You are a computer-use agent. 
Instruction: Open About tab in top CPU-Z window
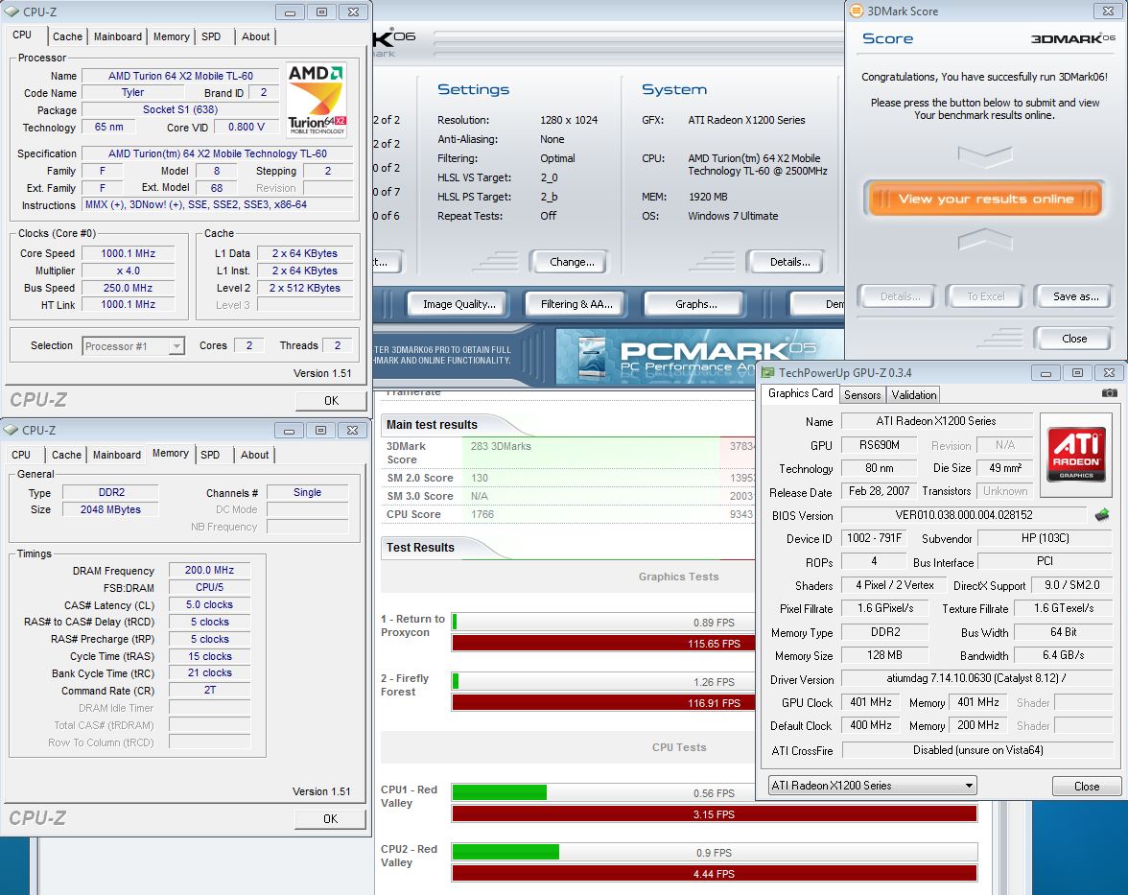coord(255,36)
